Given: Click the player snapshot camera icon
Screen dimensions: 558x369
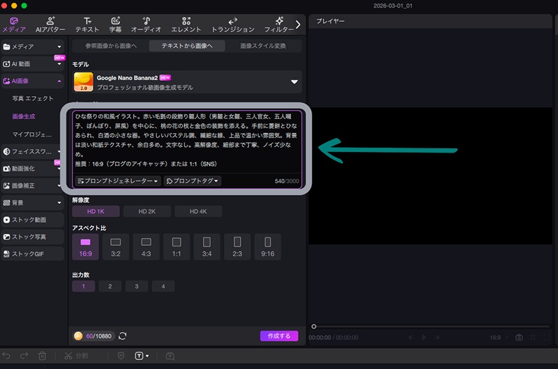Looking at the screenshot, I should 519,338.
